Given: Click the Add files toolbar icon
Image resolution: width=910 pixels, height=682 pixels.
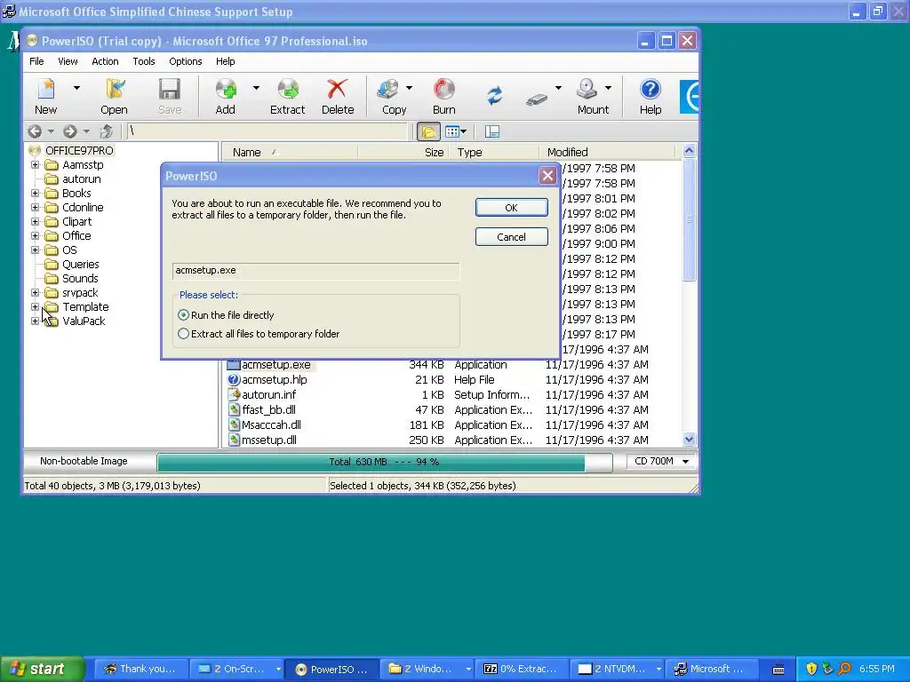Looking at the screenshot, I should 226,90.
